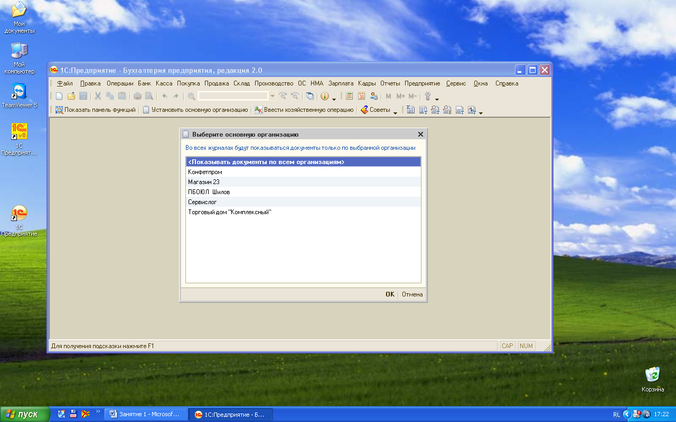Click Отмена in organization dialog
This screenshot has width=676, height=422.
tap(412, 294)
